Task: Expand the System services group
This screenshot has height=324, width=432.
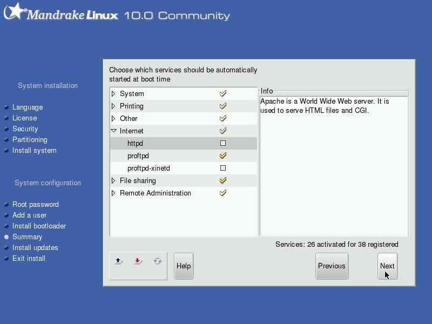Action: pos(113,93)
